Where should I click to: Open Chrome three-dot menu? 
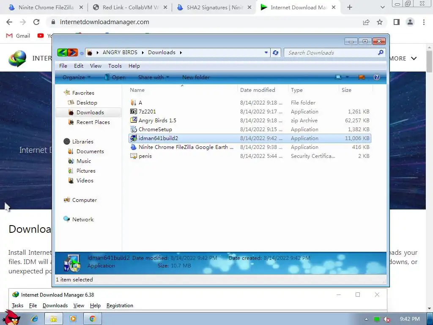[424, 22]
